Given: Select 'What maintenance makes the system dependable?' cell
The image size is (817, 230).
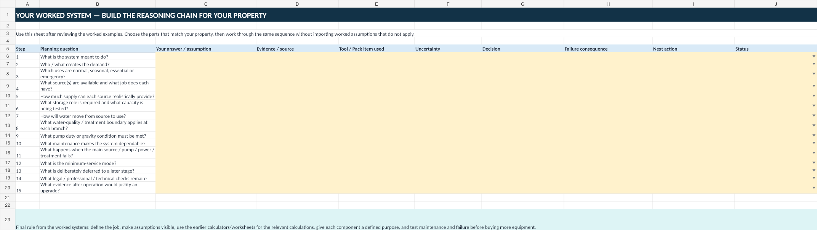Looking at the screenshot, I should (x=98, y=143).
